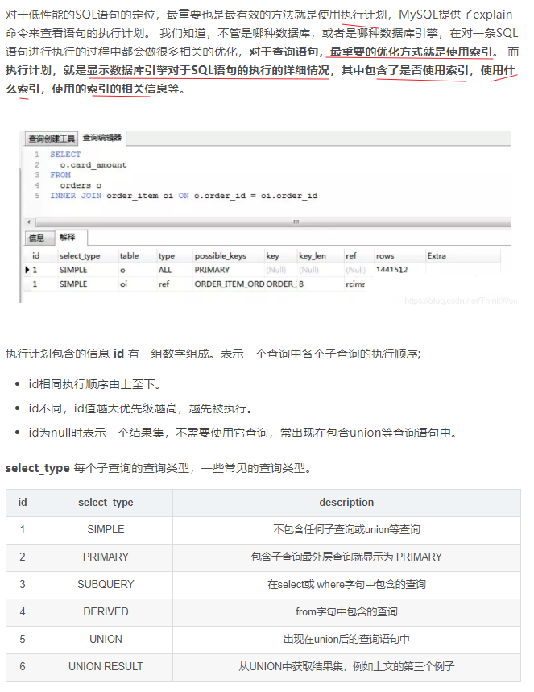The height and width of the screenshot is (692, 534).
Task: Click the ref column header in the explain grid
Action: pos(351,256)
